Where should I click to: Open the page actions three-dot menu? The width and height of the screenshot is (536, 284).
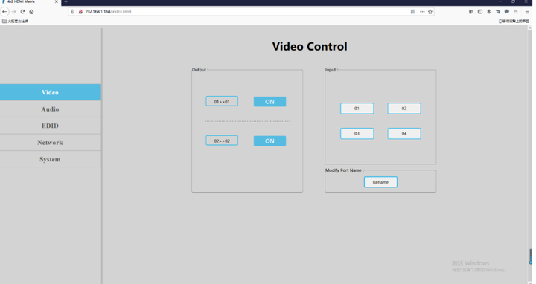[x=422, y=12]
